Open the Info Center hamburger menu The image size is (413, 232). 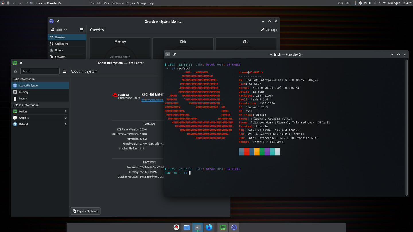[x=65, y=71]
